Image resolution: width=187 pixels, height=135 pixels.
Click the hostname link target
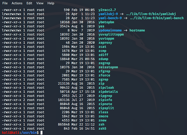coord(137,30)
